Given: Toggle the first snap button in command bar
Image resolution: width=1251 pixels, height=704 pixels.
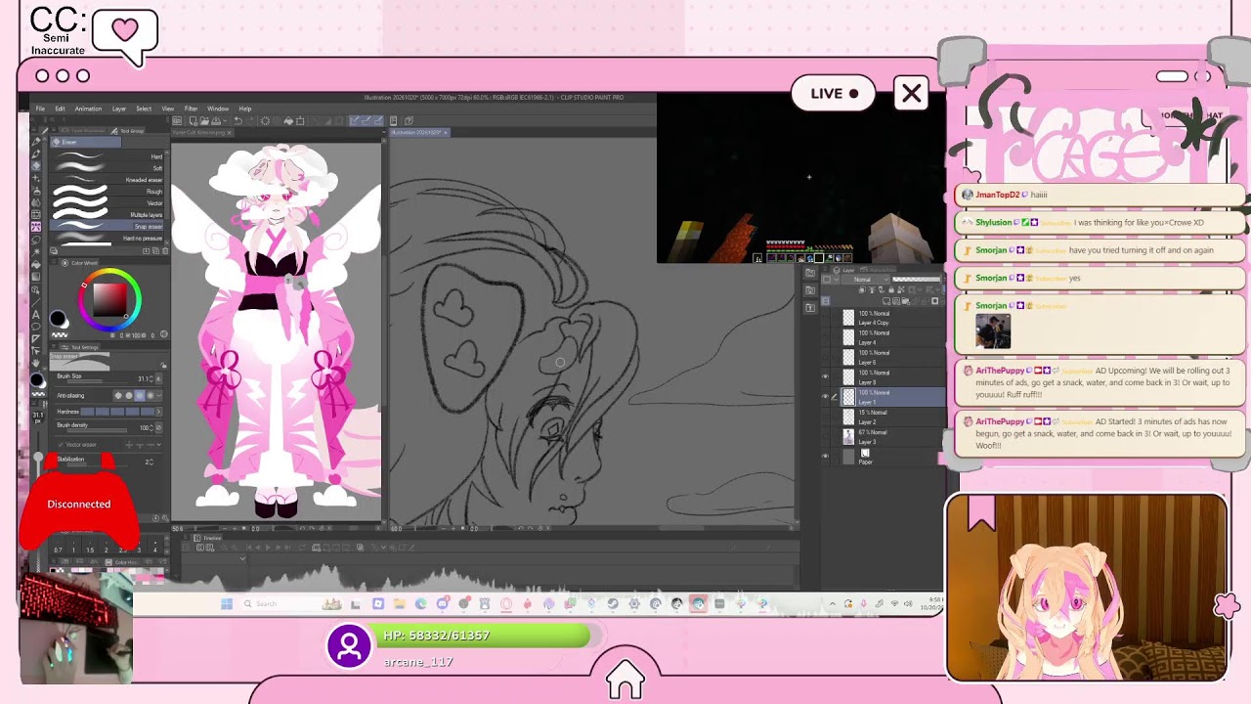Looking at the screenshot, I should 355,121.
